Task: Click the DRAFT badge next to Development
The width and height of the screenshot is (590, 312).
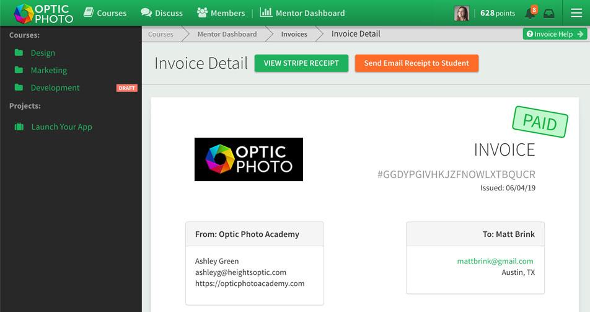Action: point(127,88)
